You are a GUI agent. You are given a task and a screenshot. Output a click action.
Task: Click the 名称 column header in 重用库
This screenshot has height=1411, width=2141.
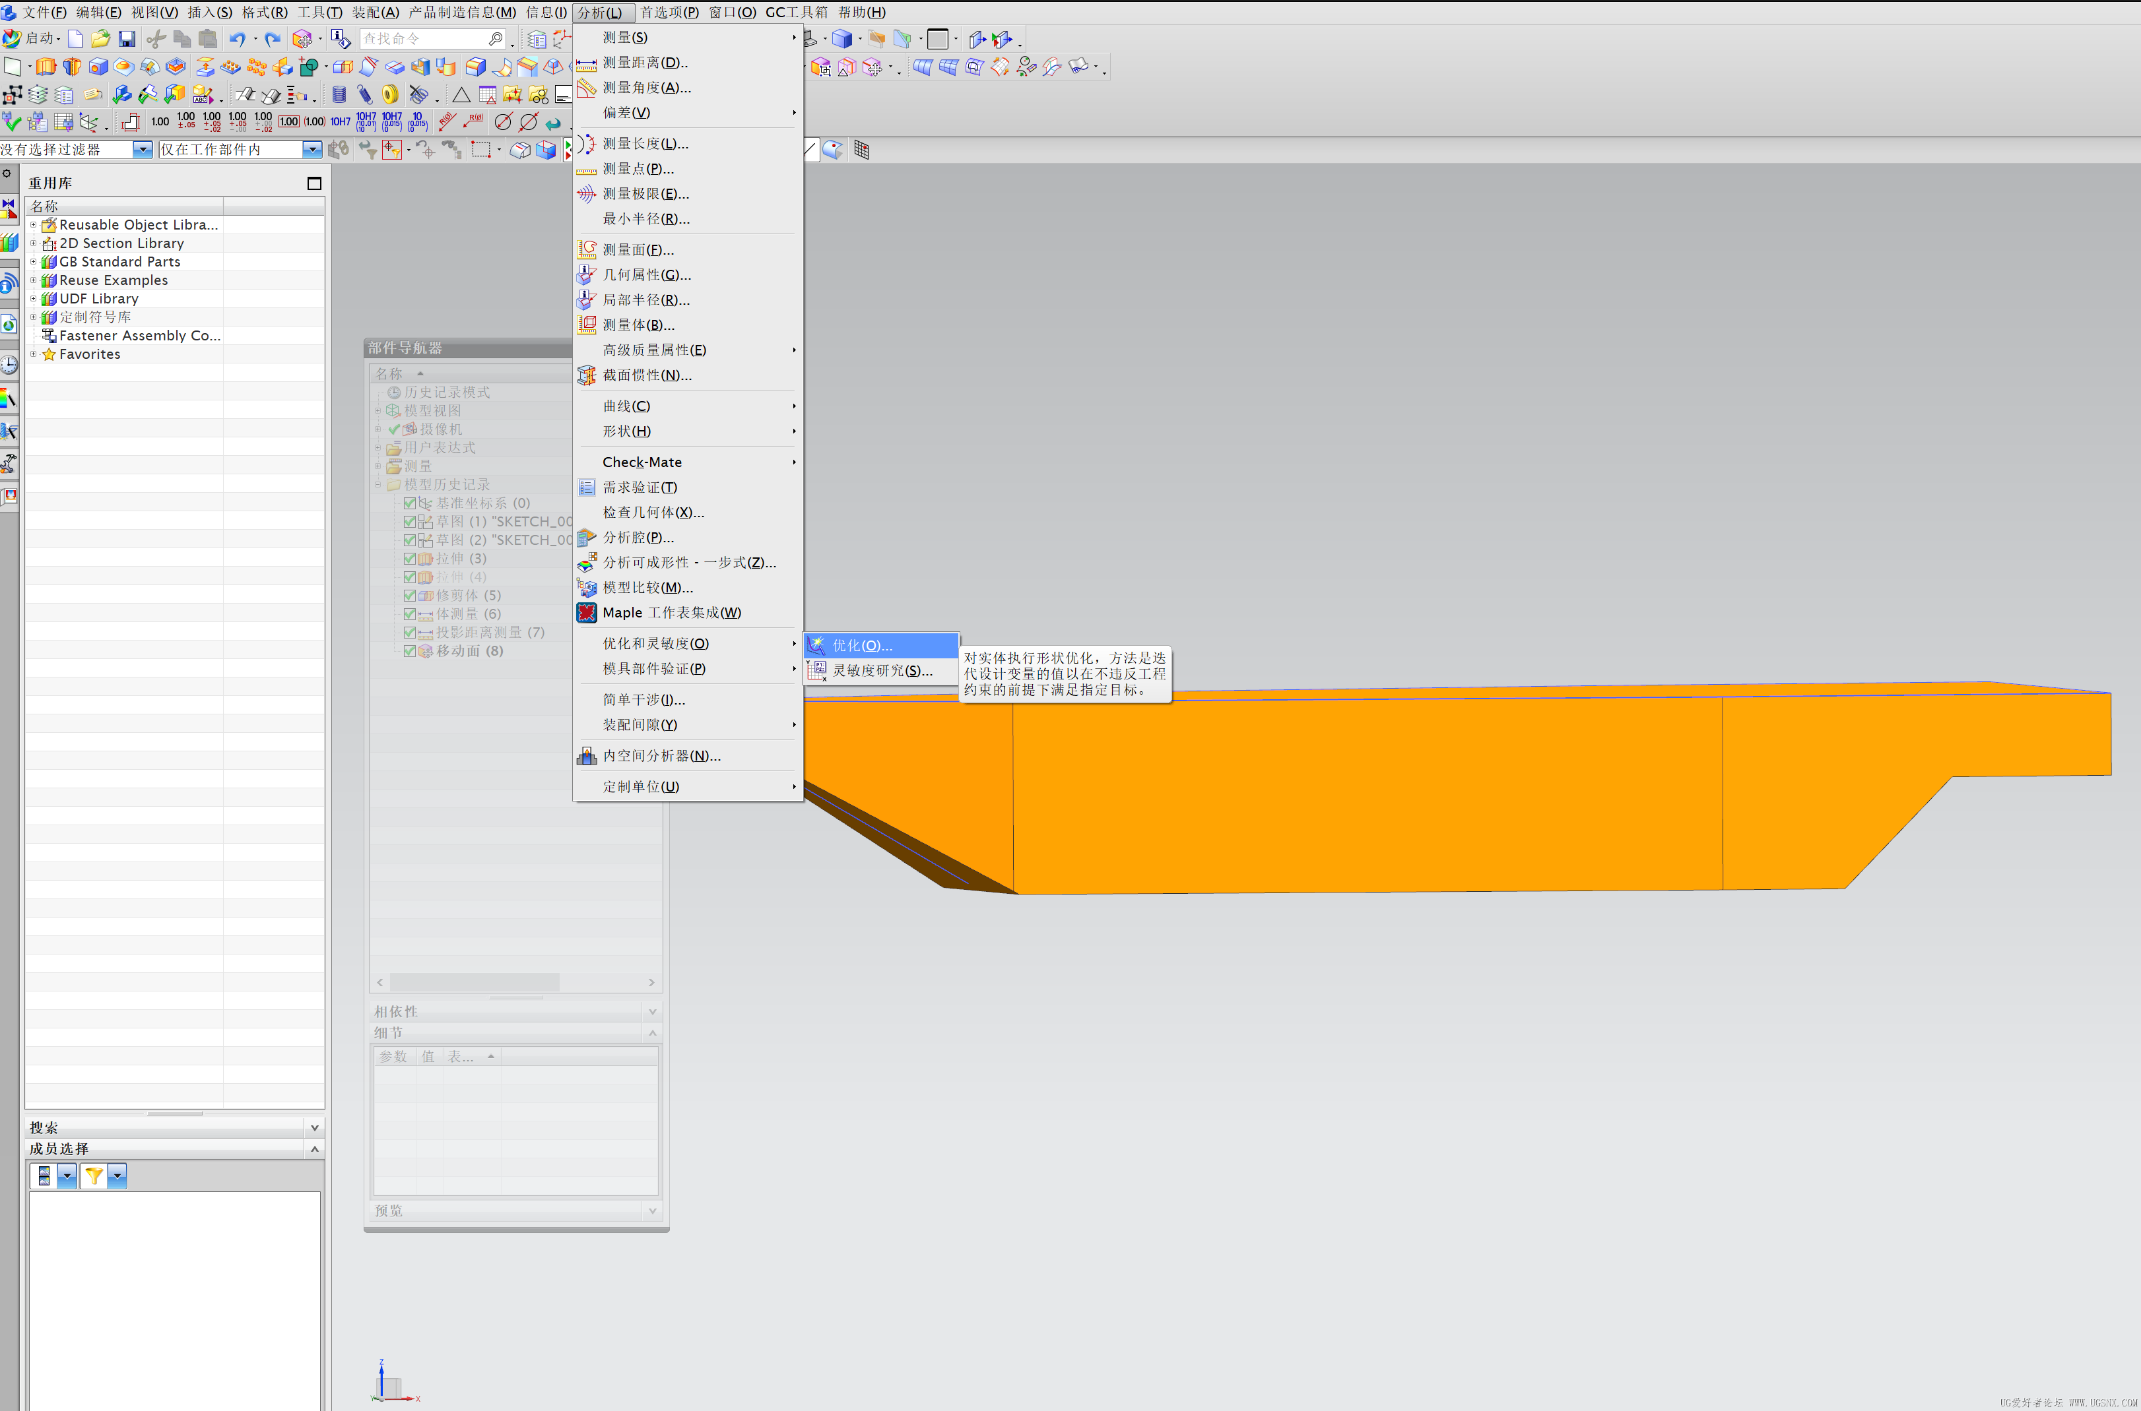pyautogui.click(x=125, y=206)
